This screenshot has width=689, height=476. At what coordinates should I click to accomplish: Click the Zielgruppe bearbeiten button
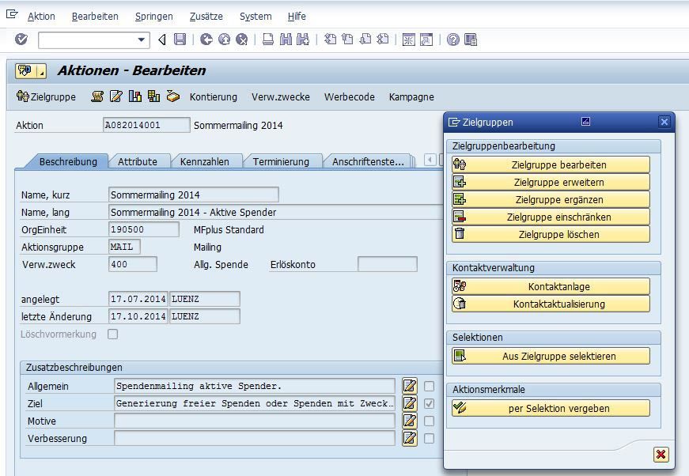[x=551, y=164]
